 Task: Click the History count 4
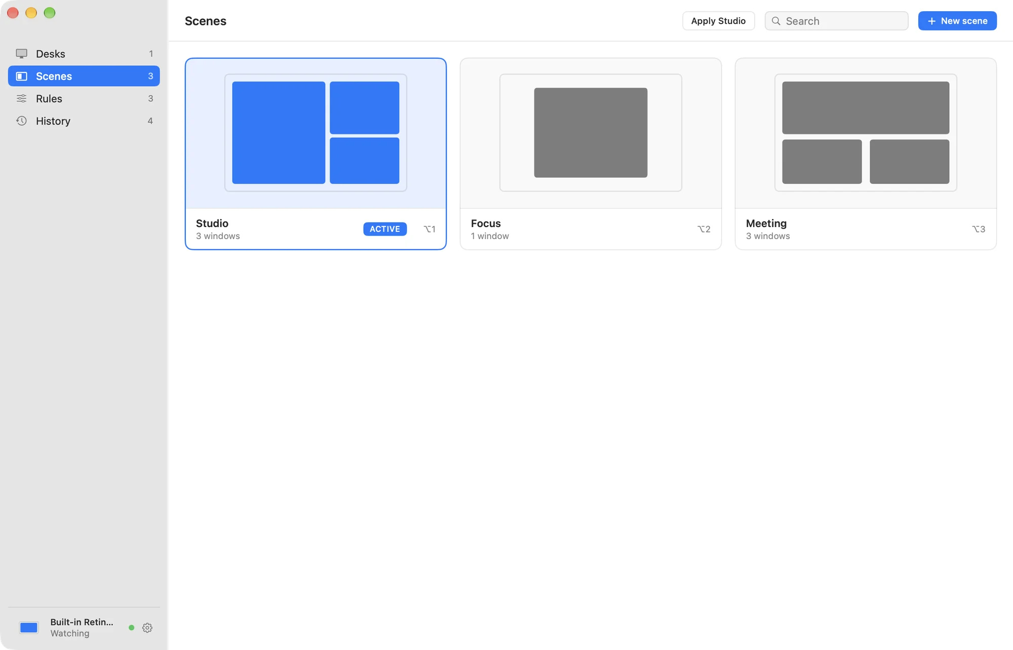coord(150,121)
